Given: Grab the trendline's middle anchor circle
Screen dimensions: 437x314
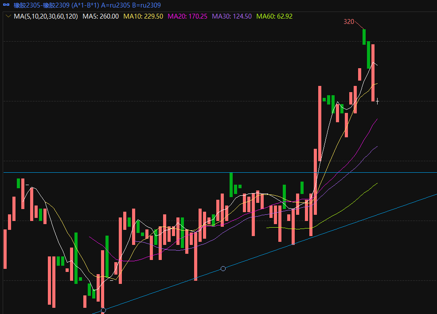Looking at the screenshot, I should click(x=223, y=268).
